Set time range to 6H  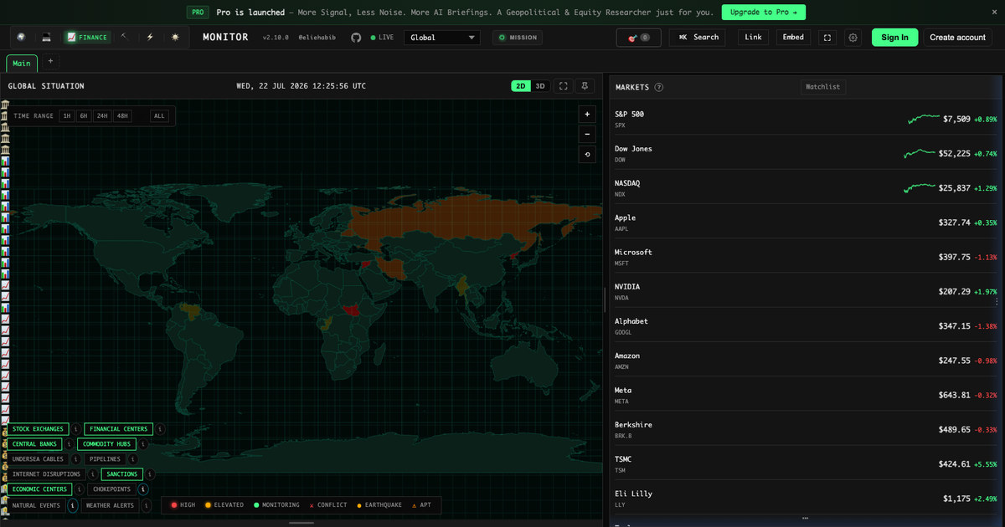click(x=84, y=115)
